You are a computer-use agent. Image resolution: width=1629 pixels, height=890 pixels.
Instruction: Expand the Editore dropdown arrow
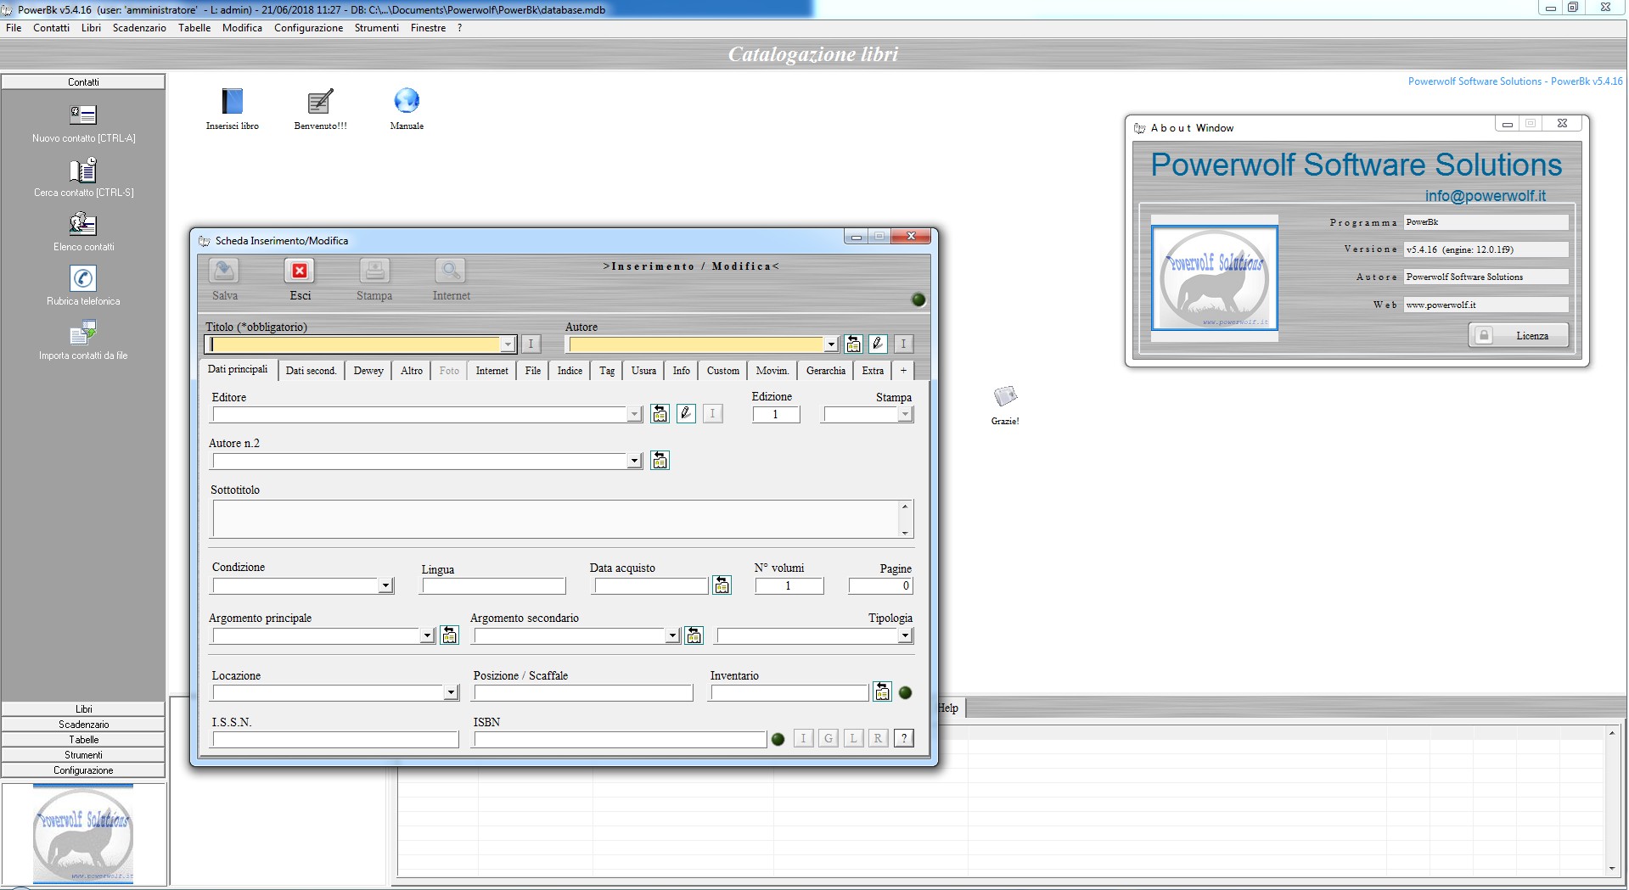(634, 414)
